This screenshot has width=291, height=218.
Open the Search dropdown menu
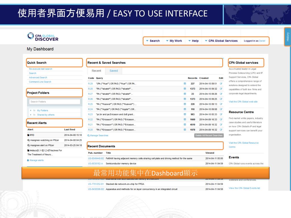[x=153, y=41]
